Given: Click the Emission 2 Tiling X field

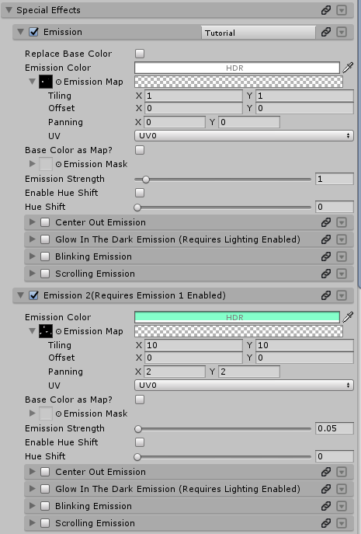Looking at the screenshot, I should (193, 345).
